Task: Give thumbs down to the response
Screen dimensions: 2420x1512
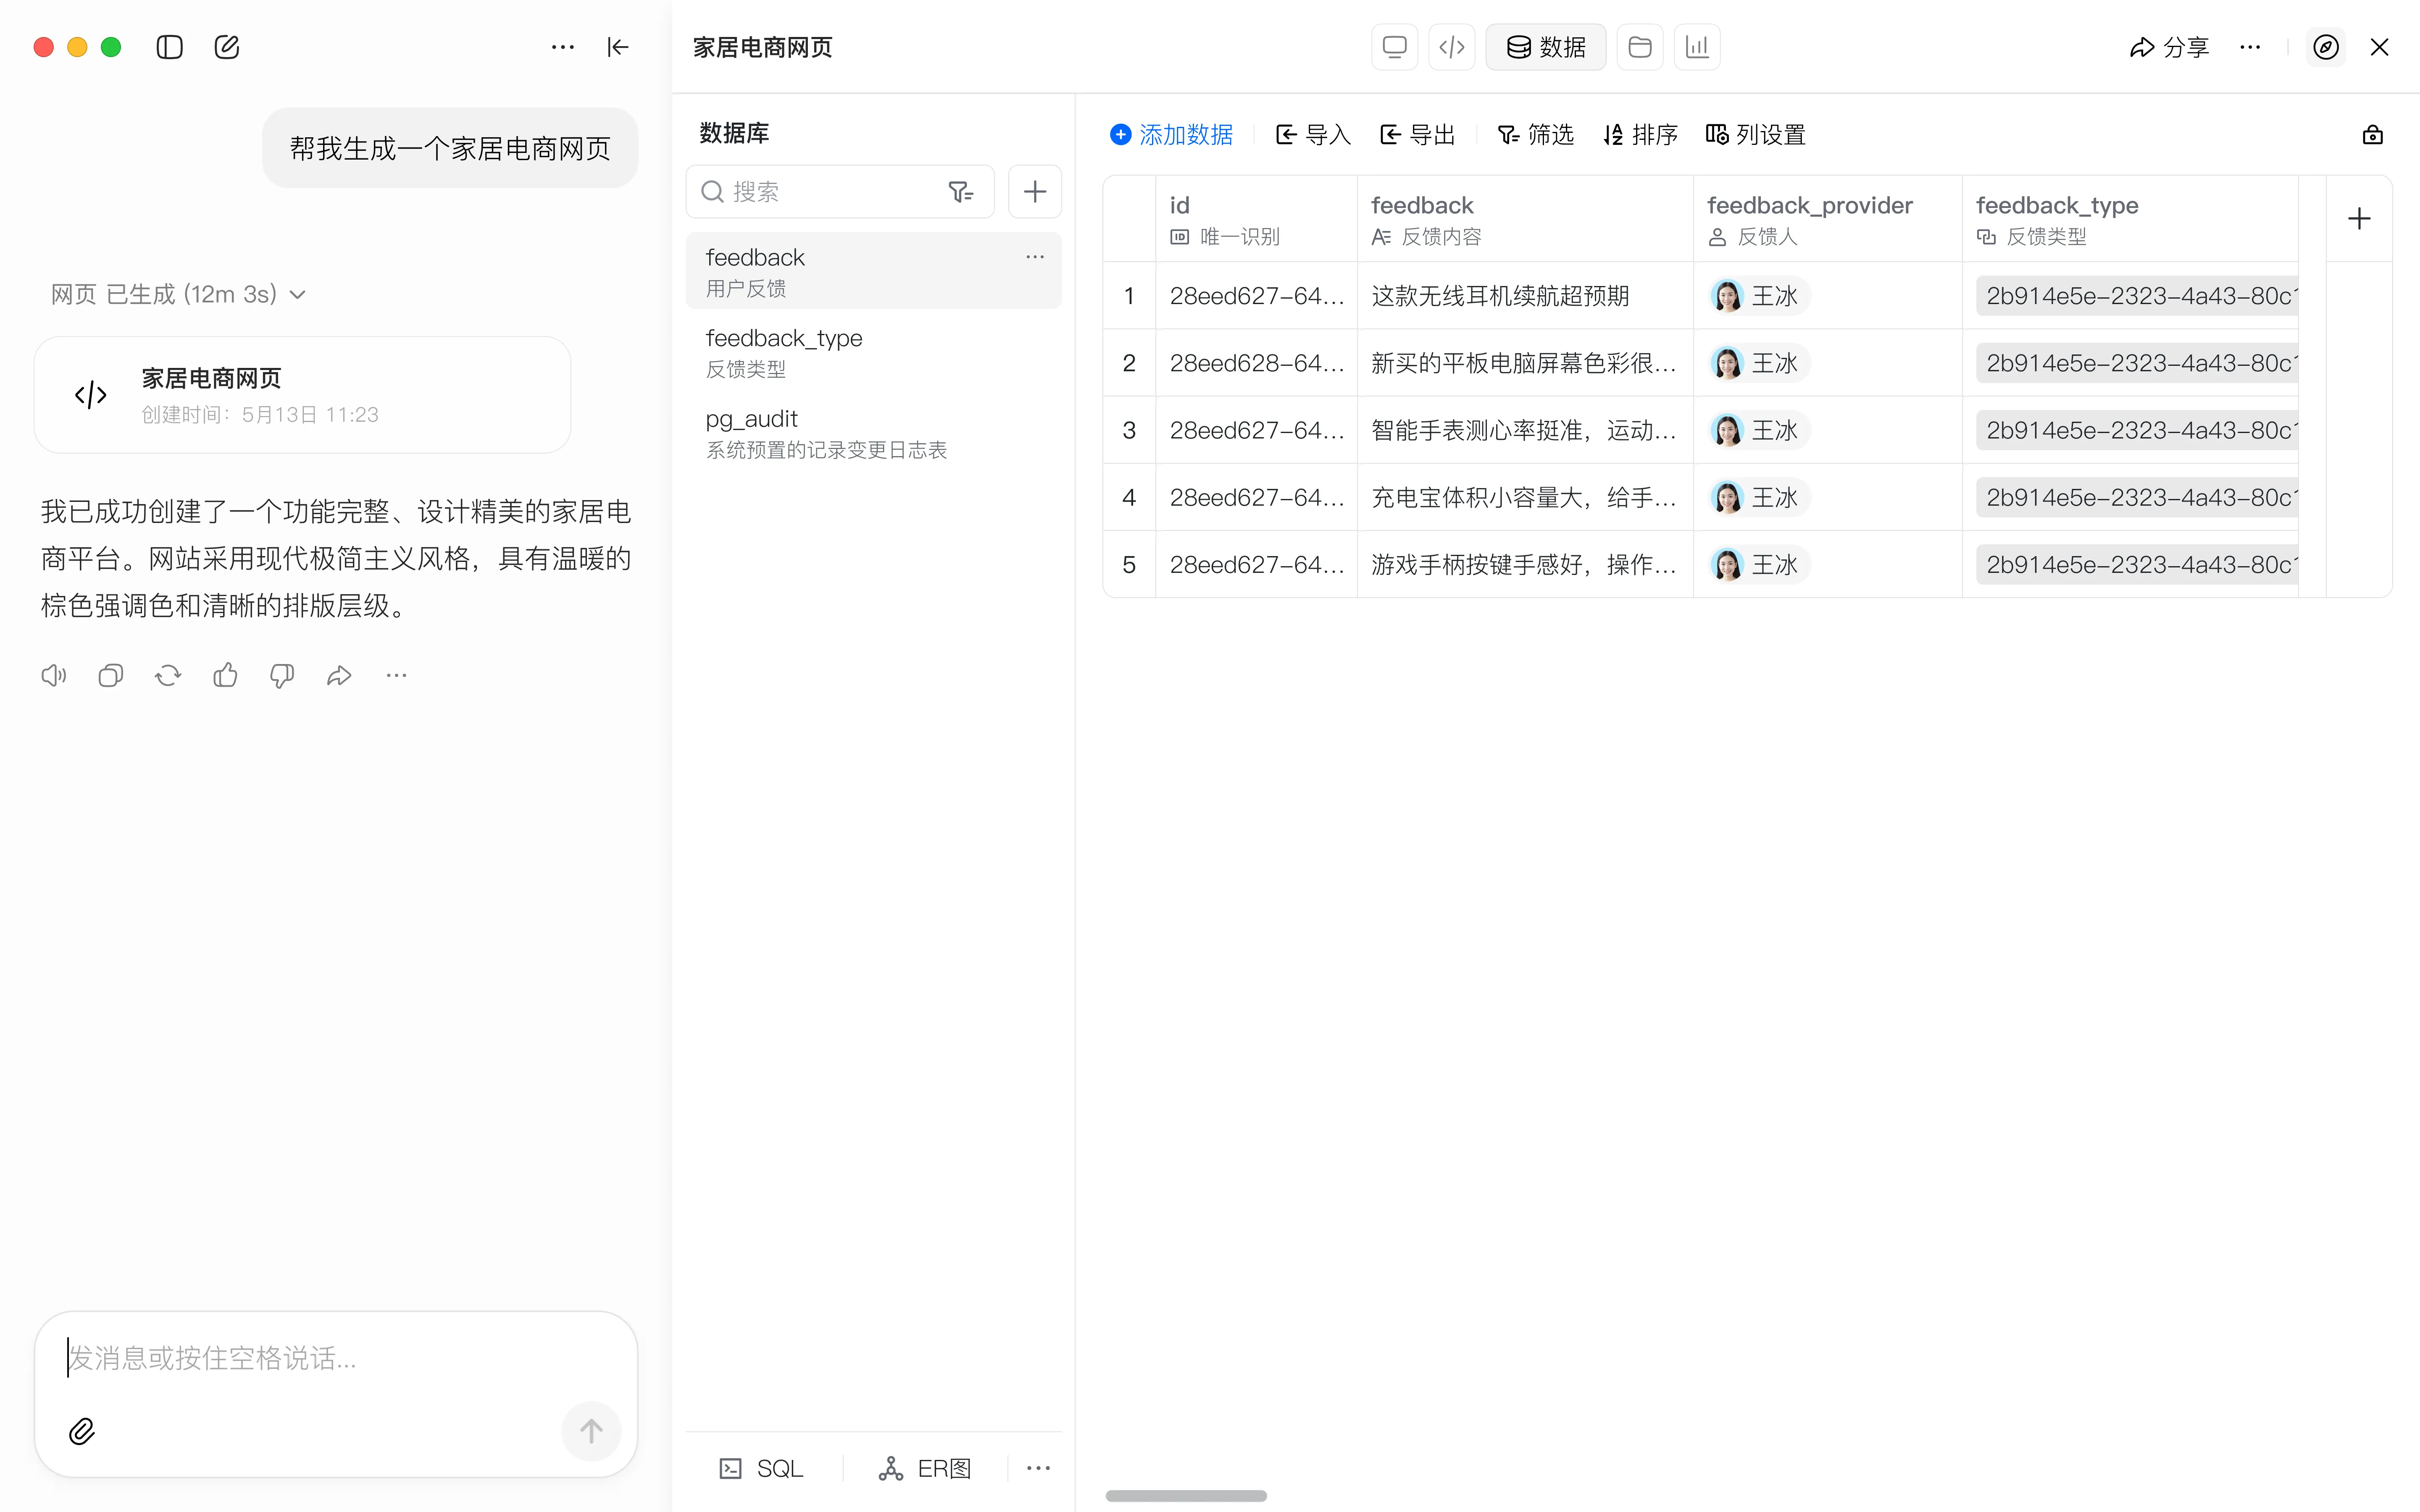Action: (x=282, y=676)
